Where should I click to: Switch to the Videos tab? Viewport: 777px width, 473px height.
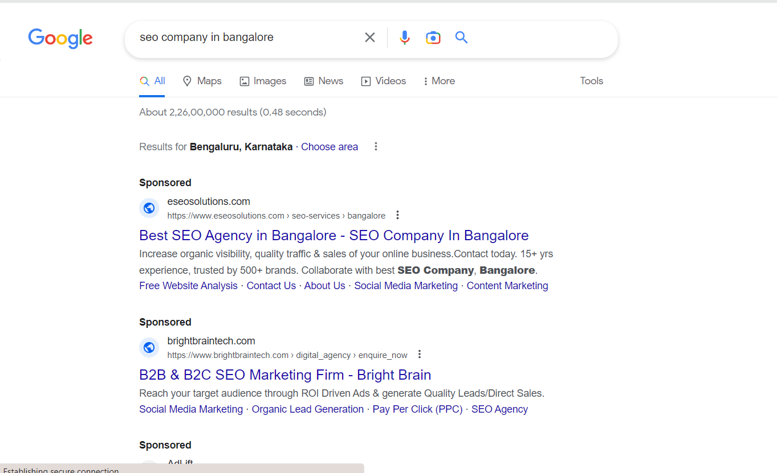[383, 81]
